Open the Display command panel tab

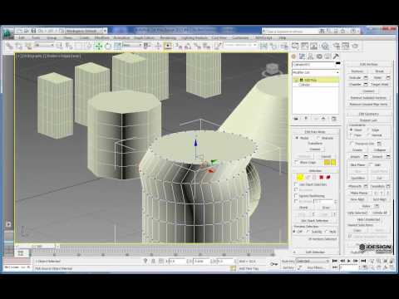click(x=328, y=56)
